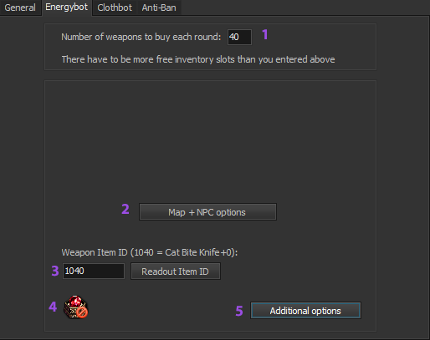This screenshot has width=430, height=340.
Task: Click the 'Number of weapons to buy each round' label
Action: [x=141, y=37]
